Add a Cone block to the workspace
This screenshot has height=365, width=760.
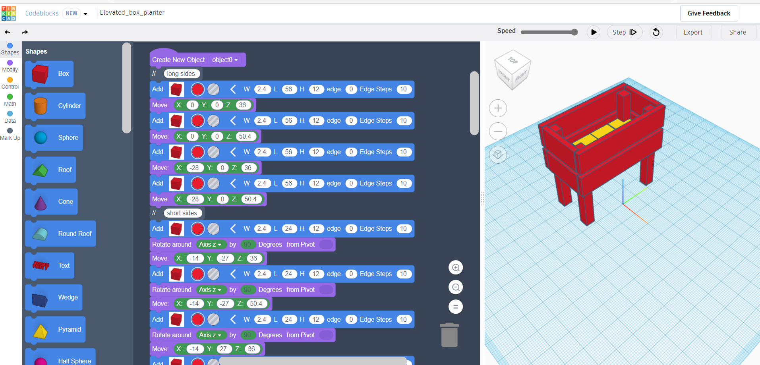(x=51, y=201)
